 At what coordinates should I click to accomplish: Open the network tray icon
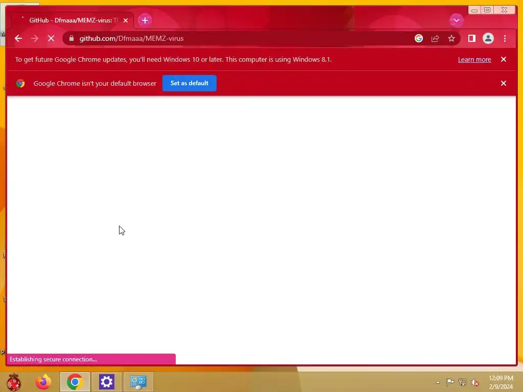(x=462, y=382)
